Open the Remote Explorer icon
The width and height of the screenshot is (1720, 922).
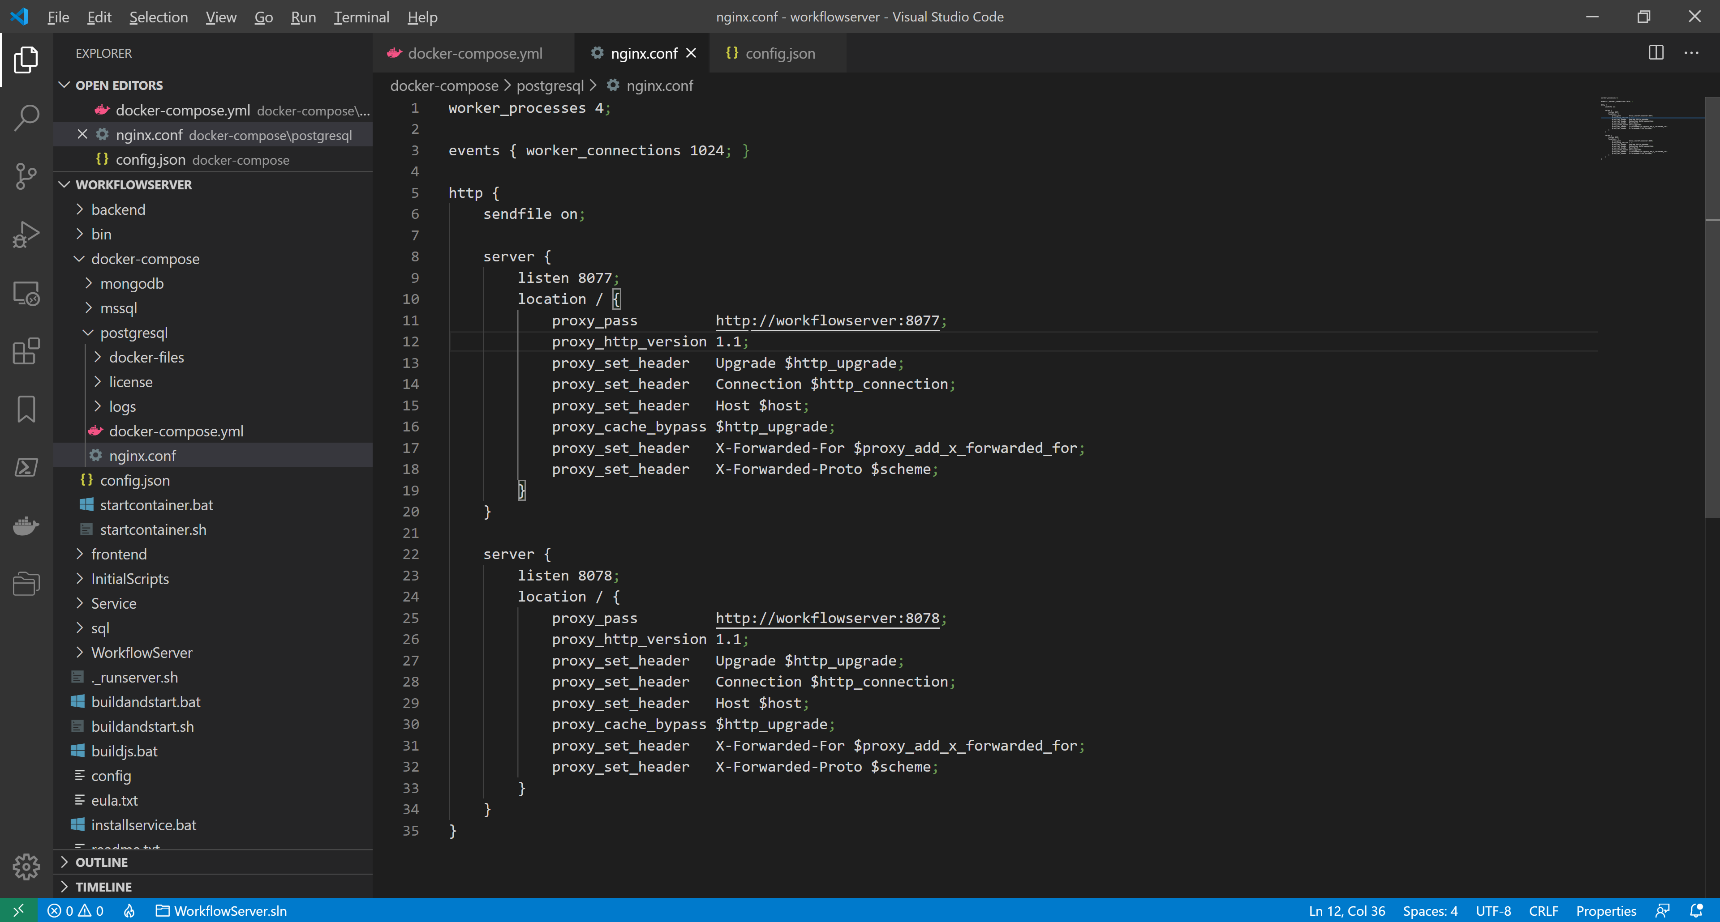(x=26, y=293)
